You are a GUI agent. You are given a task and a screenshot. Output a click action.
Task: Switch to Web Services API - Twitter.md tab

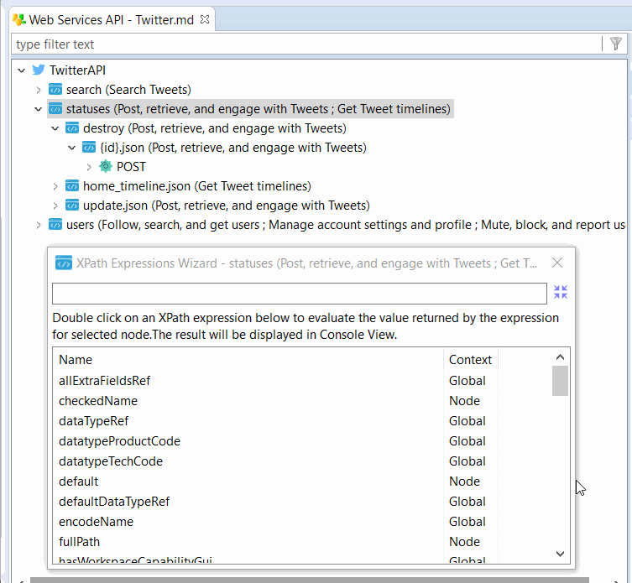pyautogui.click(x=112, y=20)
